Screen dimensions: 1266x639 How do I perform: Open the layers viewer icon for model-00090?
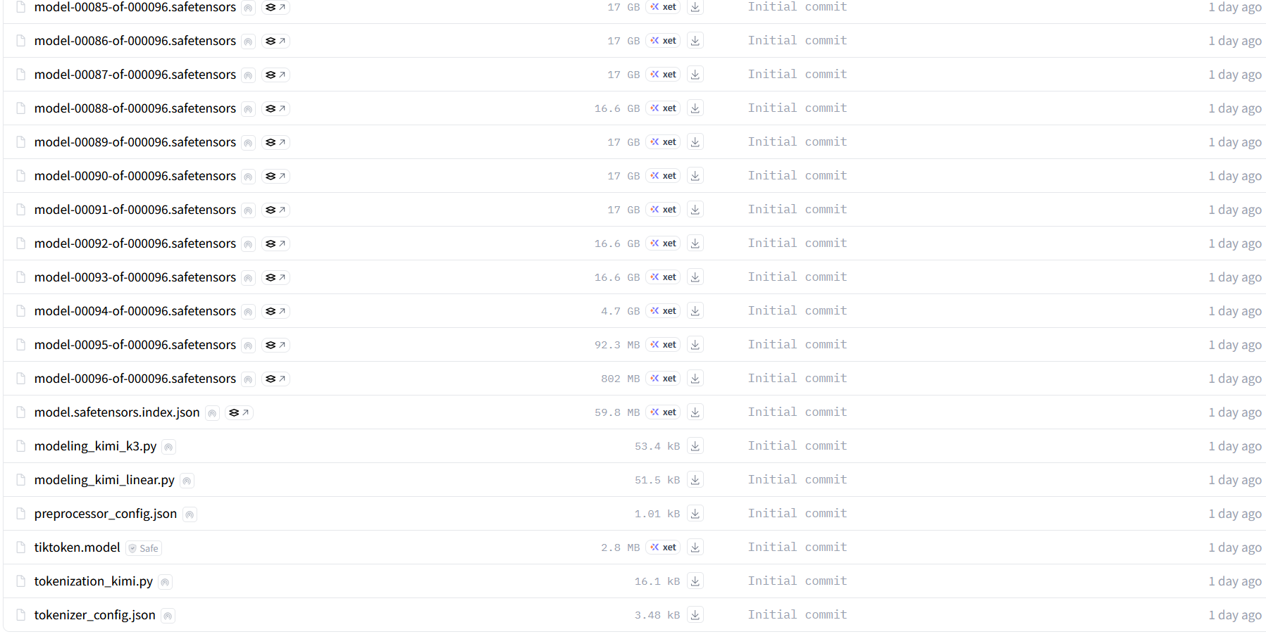275,176
